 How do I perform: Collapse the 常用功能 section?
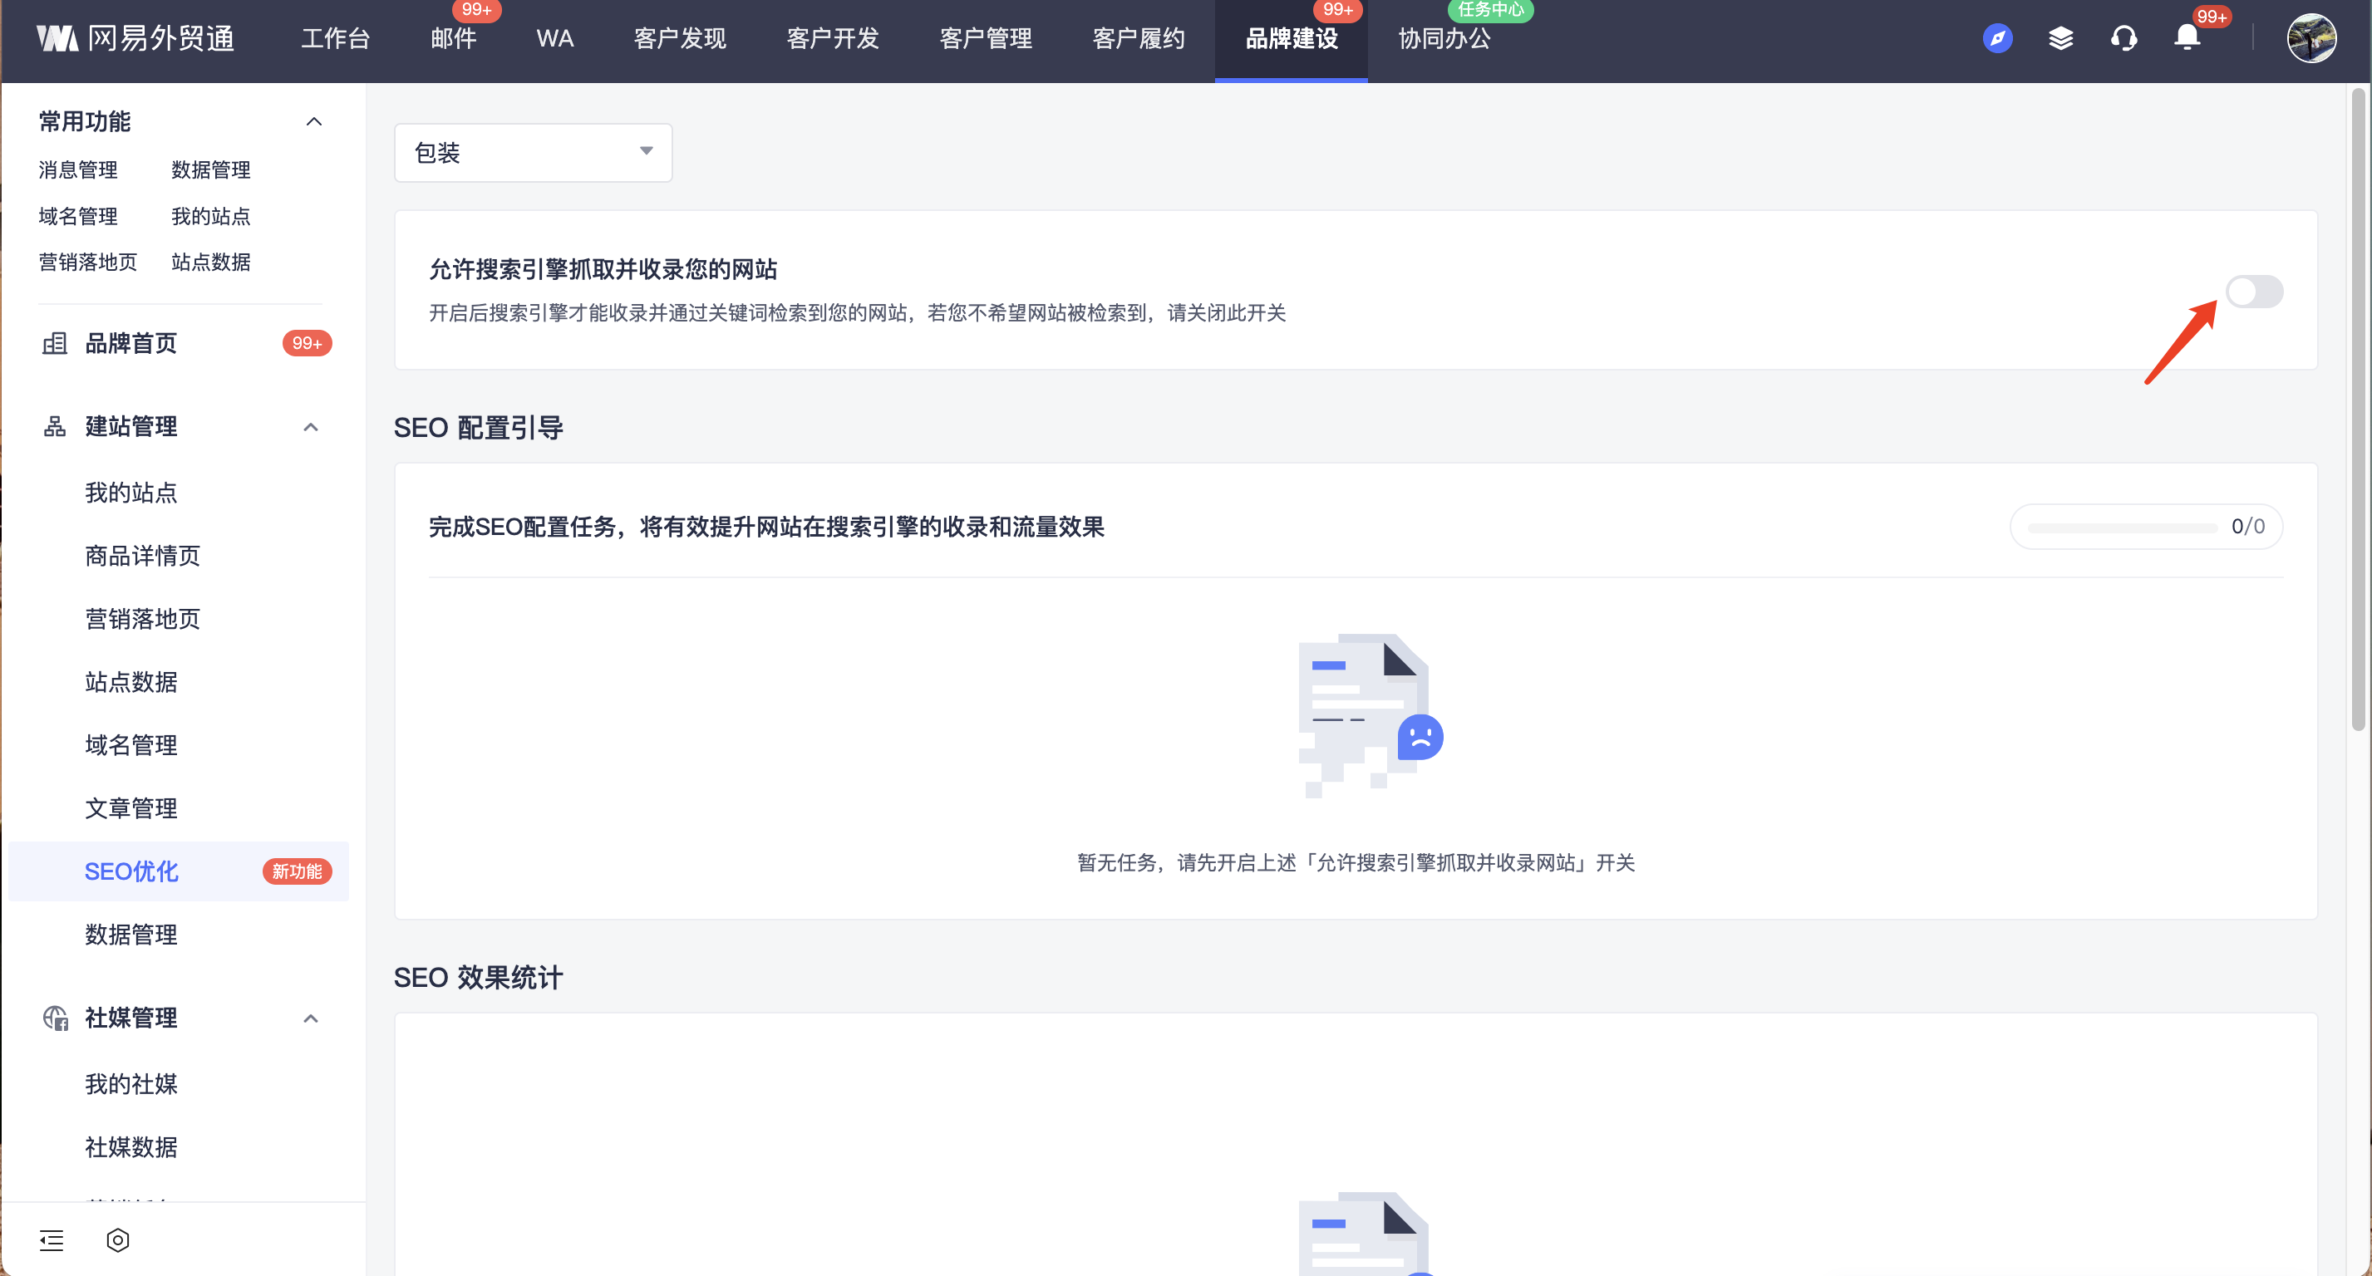point(314,121)
